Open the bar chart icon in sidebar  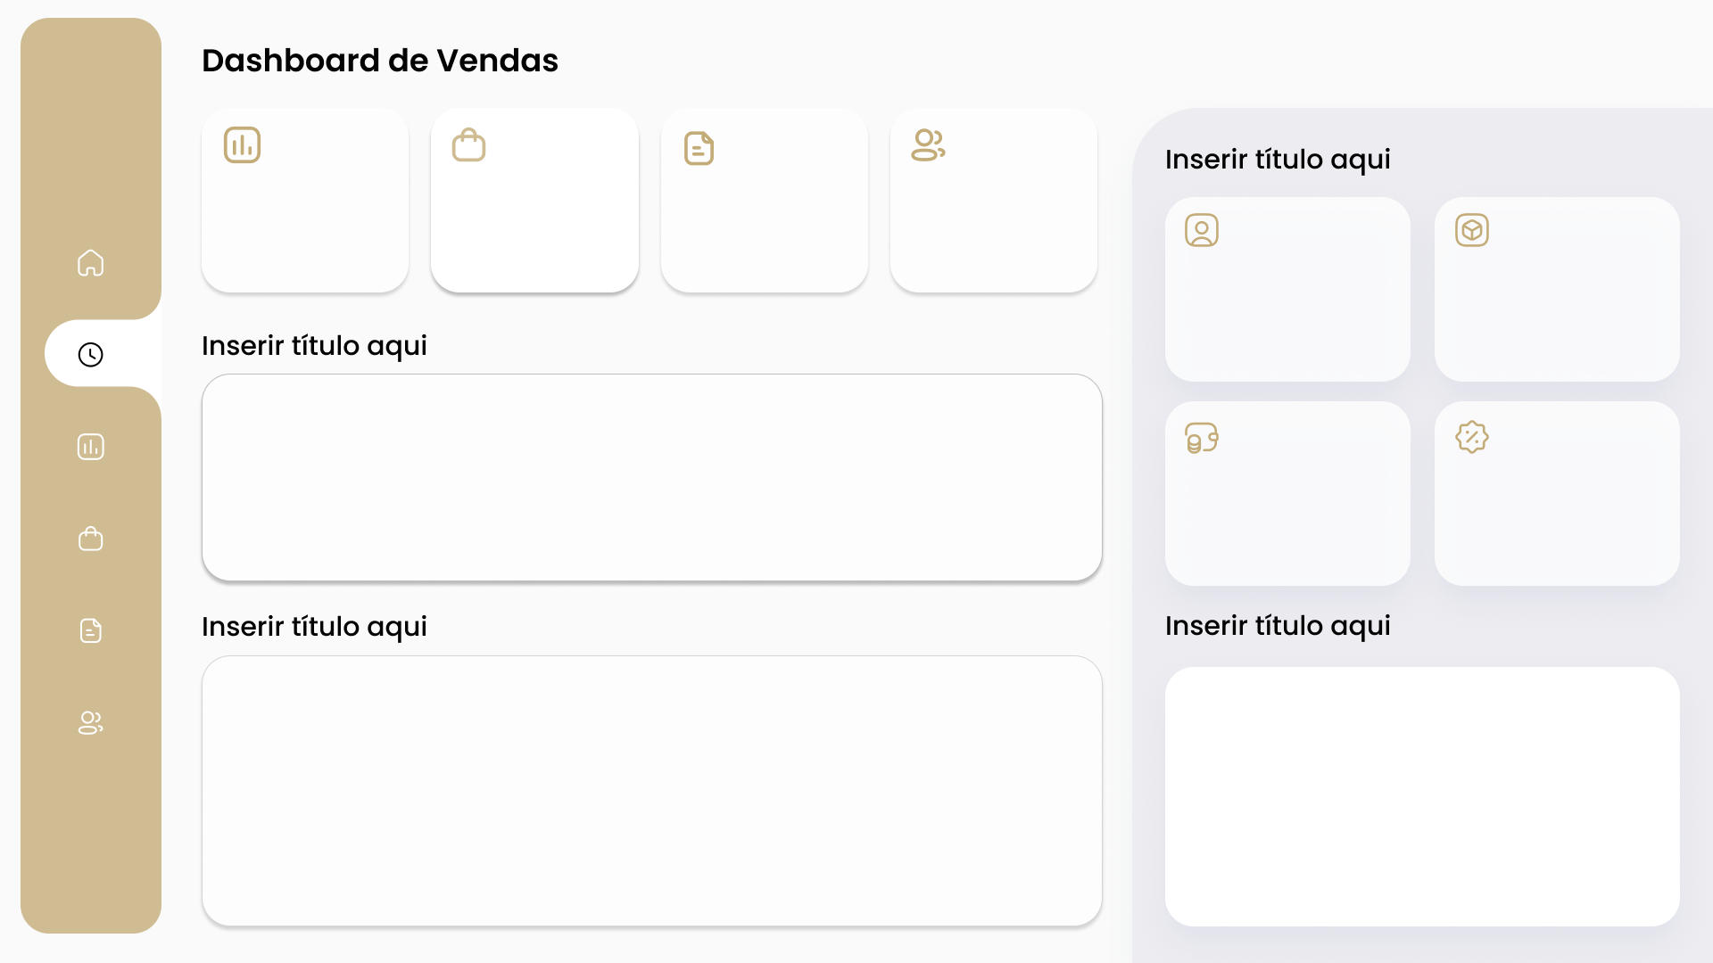coord(91,447)
